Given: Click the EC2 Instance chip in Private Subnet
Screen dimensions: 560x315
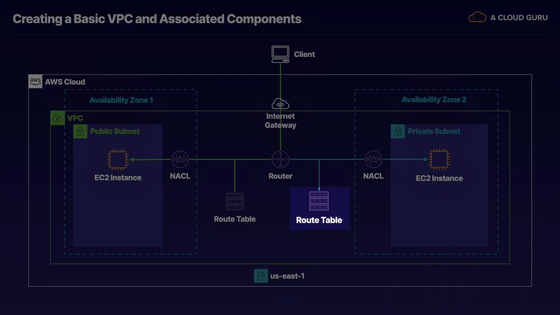Looking at the screenshot, I should click(x=439, y=159).
